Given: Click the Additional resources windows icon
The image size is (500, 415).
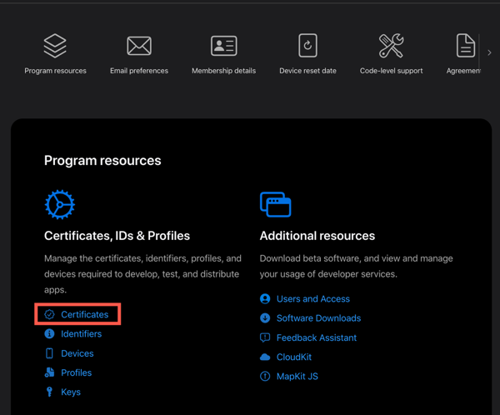Looking at the screenshot, I should pyautogui.click(x=276, y=204).
